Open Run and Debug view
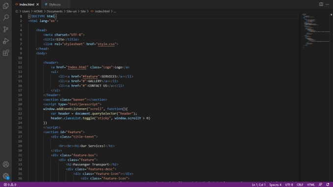The height and width of the screenshot is (187, 333). click(6, 41)
